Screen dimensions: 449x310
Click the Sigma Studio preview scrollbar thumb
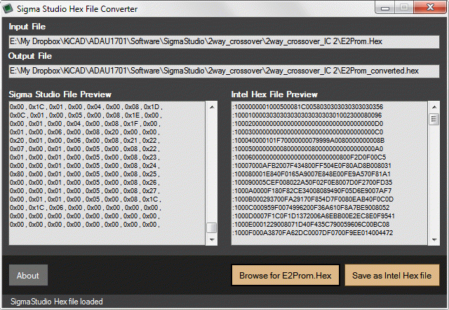(212, 227)
